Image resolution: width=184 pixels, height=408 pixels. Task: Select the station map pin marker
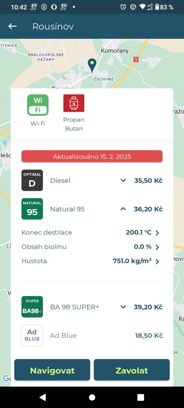[x=92, y=65]
